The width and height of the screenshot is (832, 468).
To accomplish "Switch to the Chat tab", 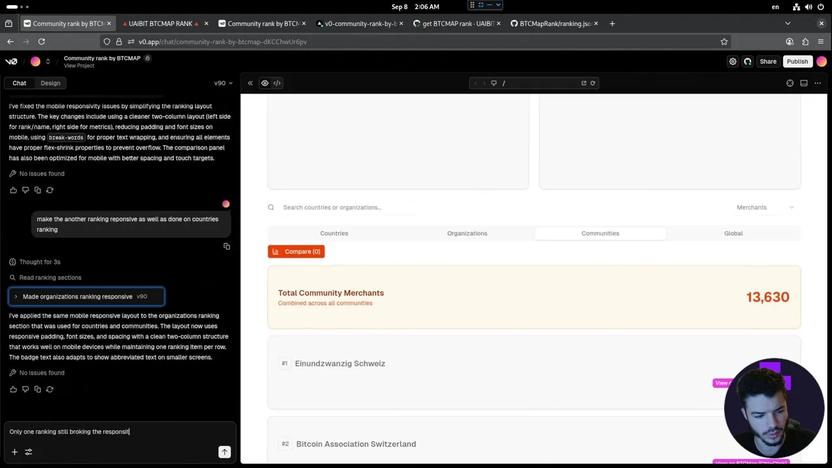I will coord(19,83).
